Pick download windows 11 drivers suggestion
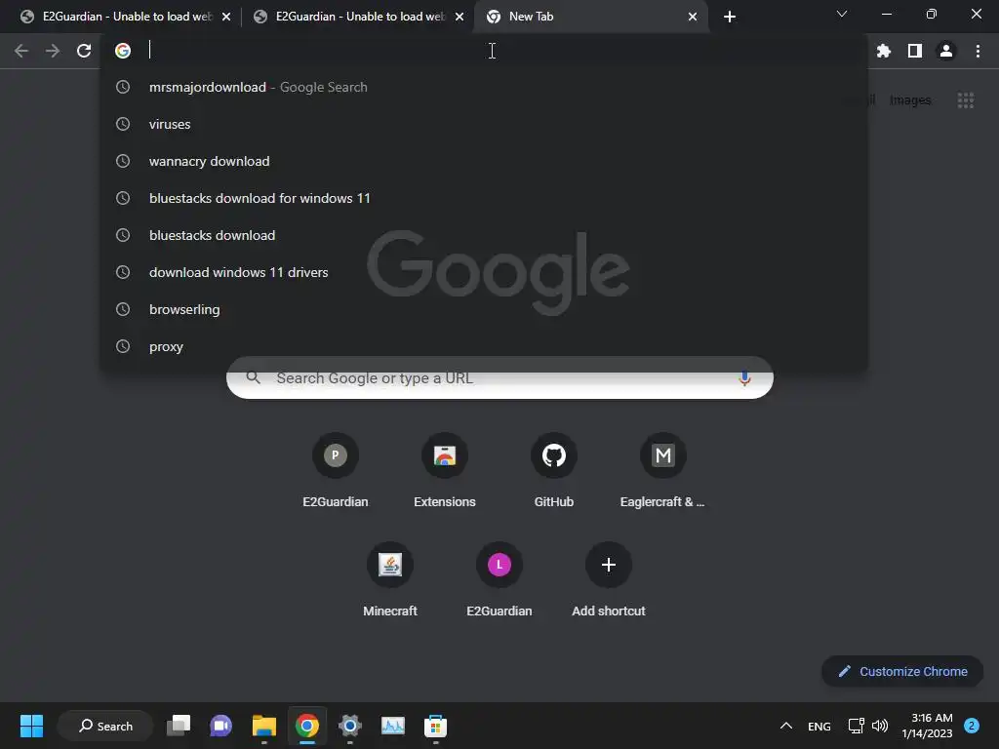999x749 pixels. (484, 272)
